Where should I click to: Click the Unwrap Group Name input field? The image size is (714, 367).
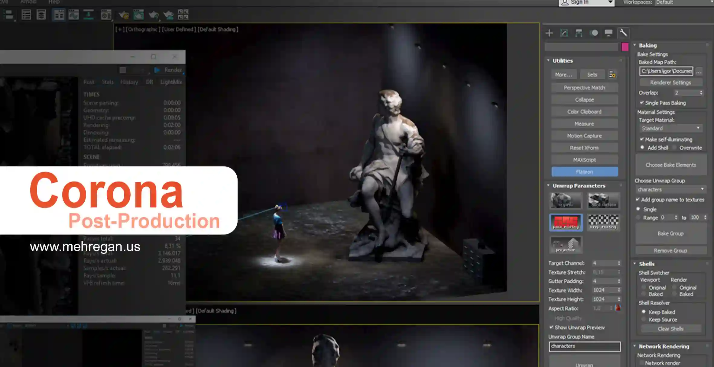[584, 346]
